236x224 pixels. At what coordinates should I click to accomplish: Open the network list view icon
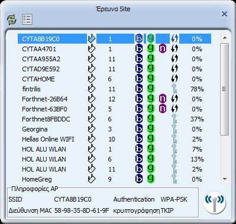(x=27, y=19)
